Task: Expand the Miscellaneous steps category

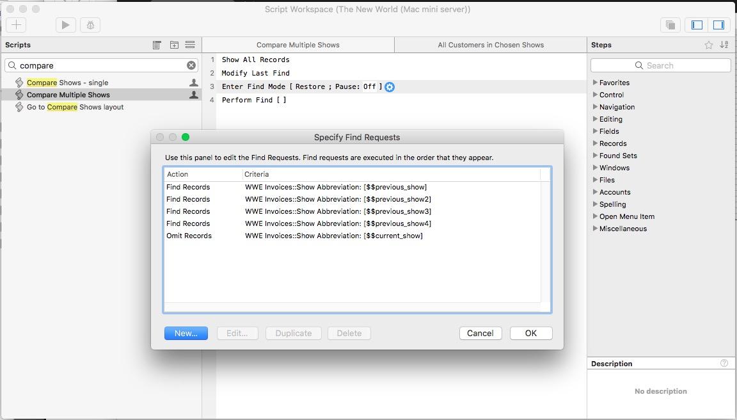Action: tap(595, 229)
